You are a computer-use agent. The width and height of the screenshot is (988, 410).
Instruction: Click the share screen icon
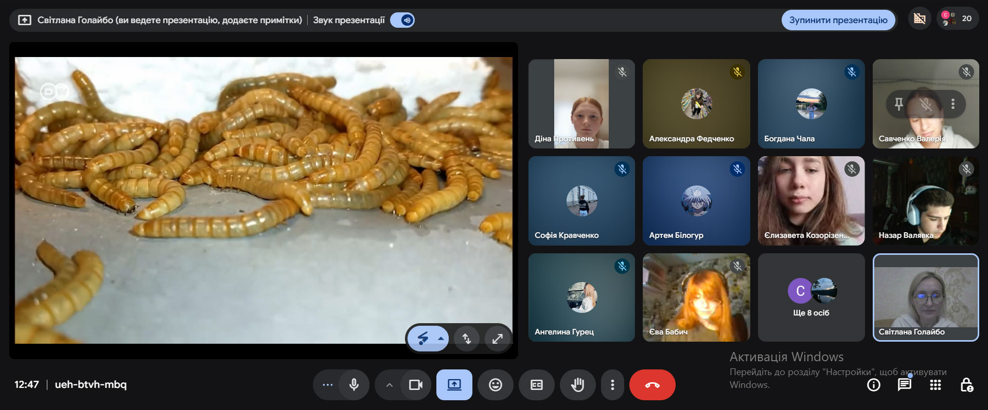point(454,385)
